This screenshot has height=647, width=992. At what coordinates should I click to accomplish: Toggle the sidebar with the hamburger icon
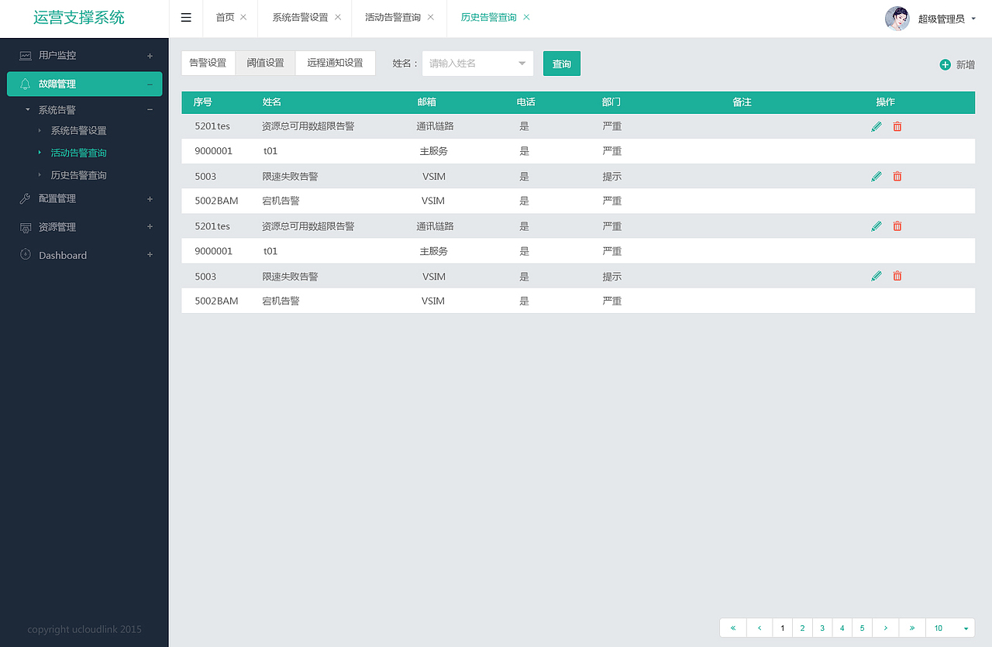pyautogui.click(x=186, y=17)
